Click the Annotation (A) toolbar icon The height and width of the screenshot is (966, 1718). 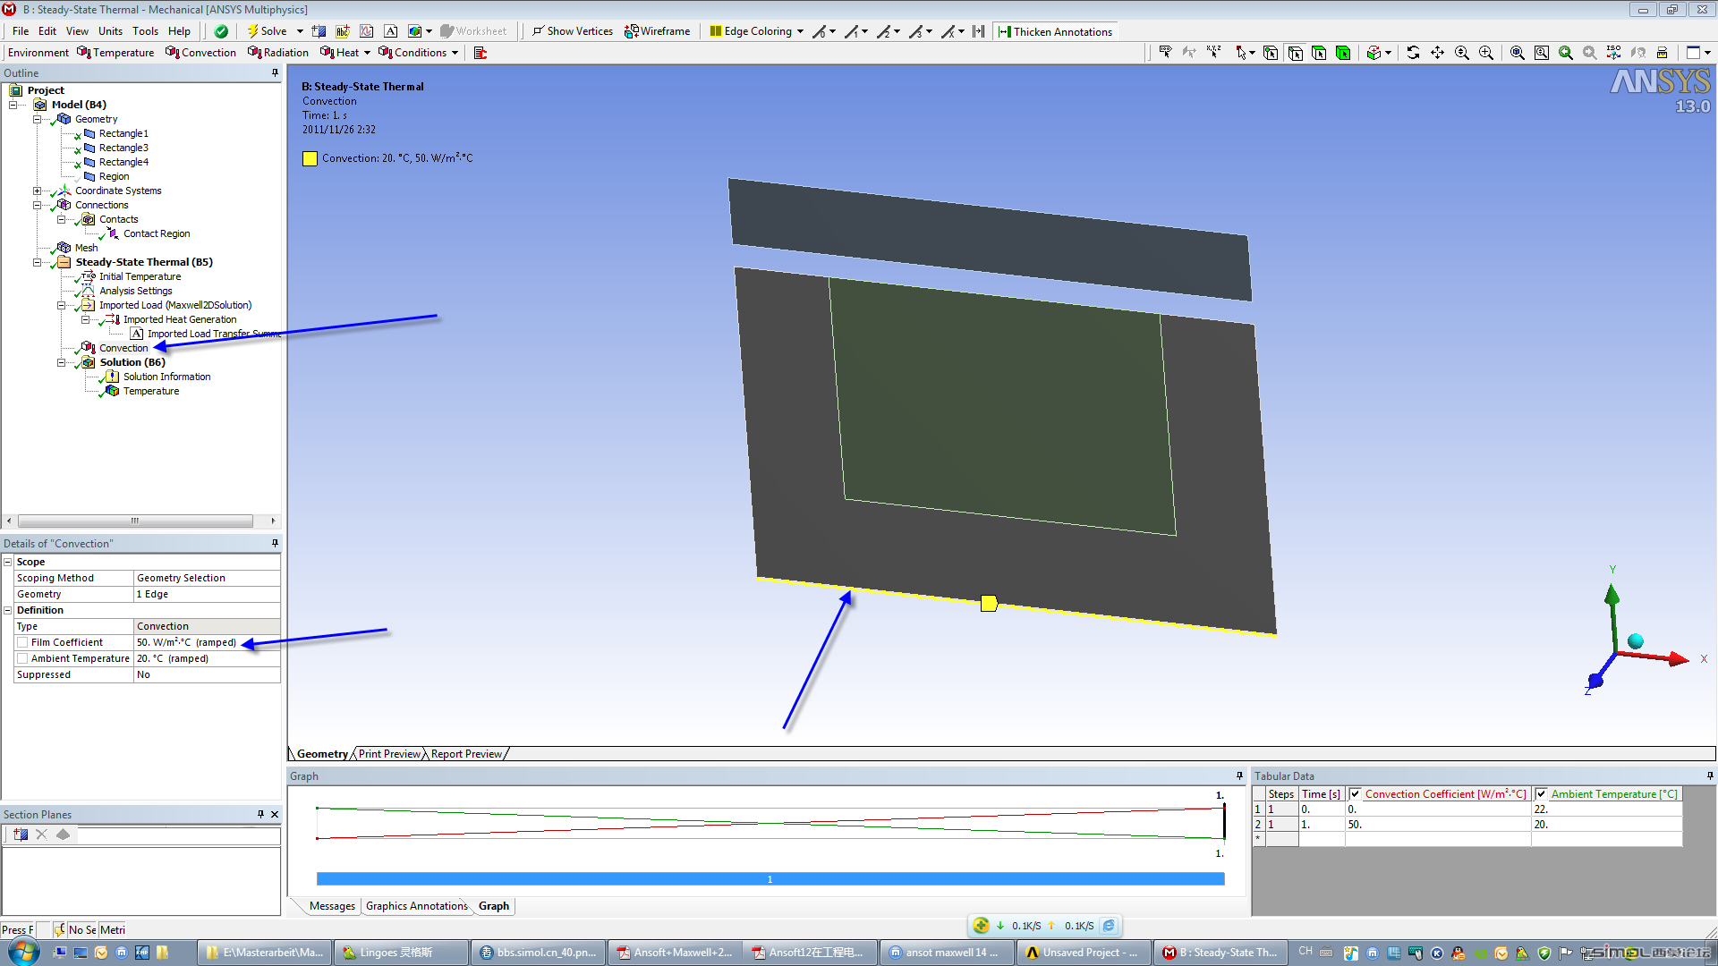click(x=391, y=31)
